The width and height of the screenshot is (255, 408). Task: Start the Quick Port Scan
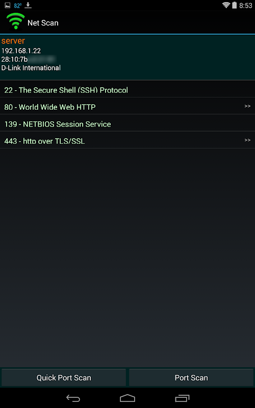click(64, 377)
